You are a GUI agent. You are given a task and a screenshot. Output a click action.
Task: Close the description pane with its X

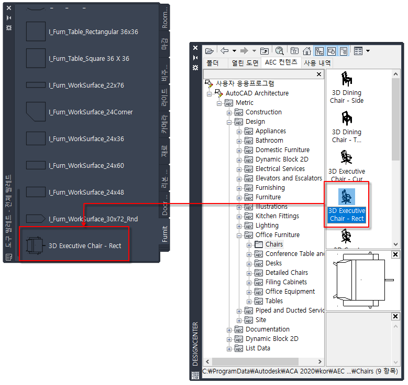click(395, 316)
